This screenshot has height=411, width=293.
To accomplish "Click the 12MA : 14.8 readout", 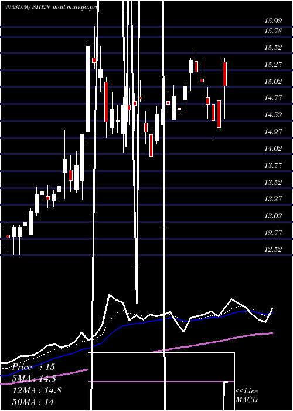I will pyautogui.click(x=37, y=390).
